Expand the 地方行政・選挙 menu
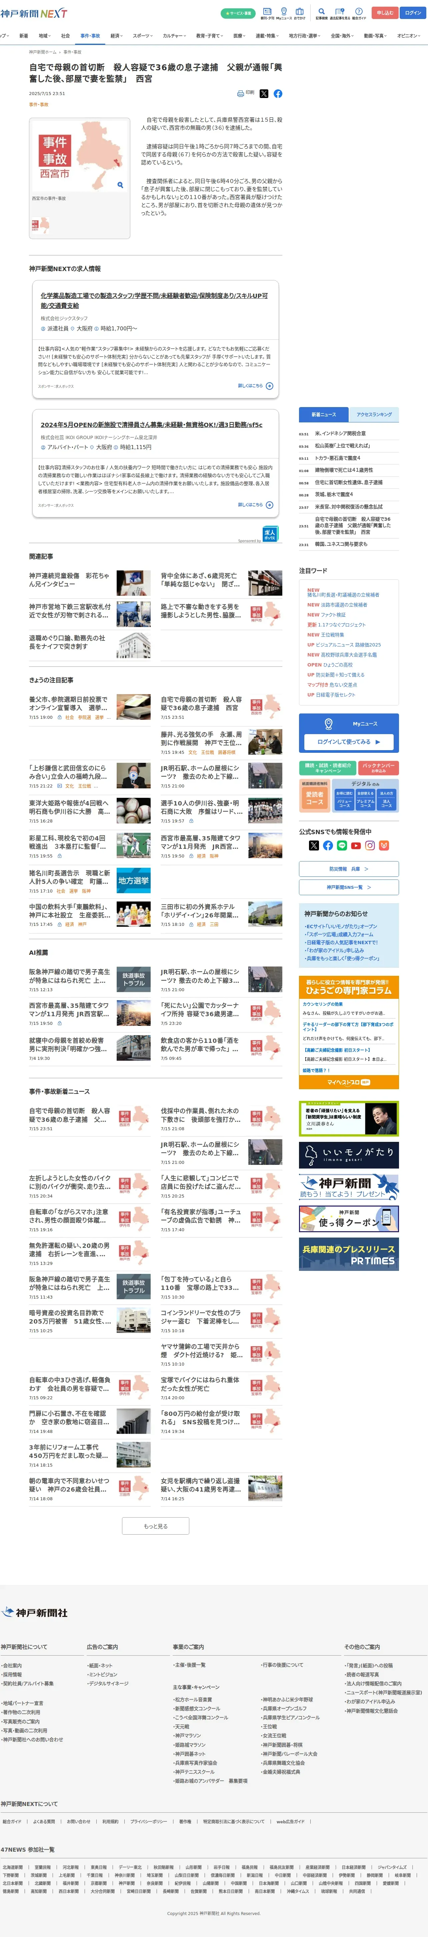Image resolution: width=428 pixels, height=1937 pixels. [x=305, y=35]
